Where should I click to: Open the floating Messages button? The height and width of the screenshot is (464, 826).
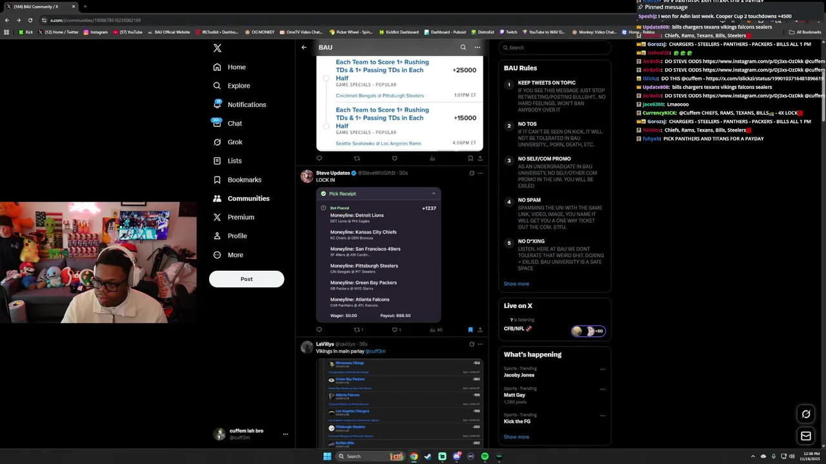(x=806, y=436)
